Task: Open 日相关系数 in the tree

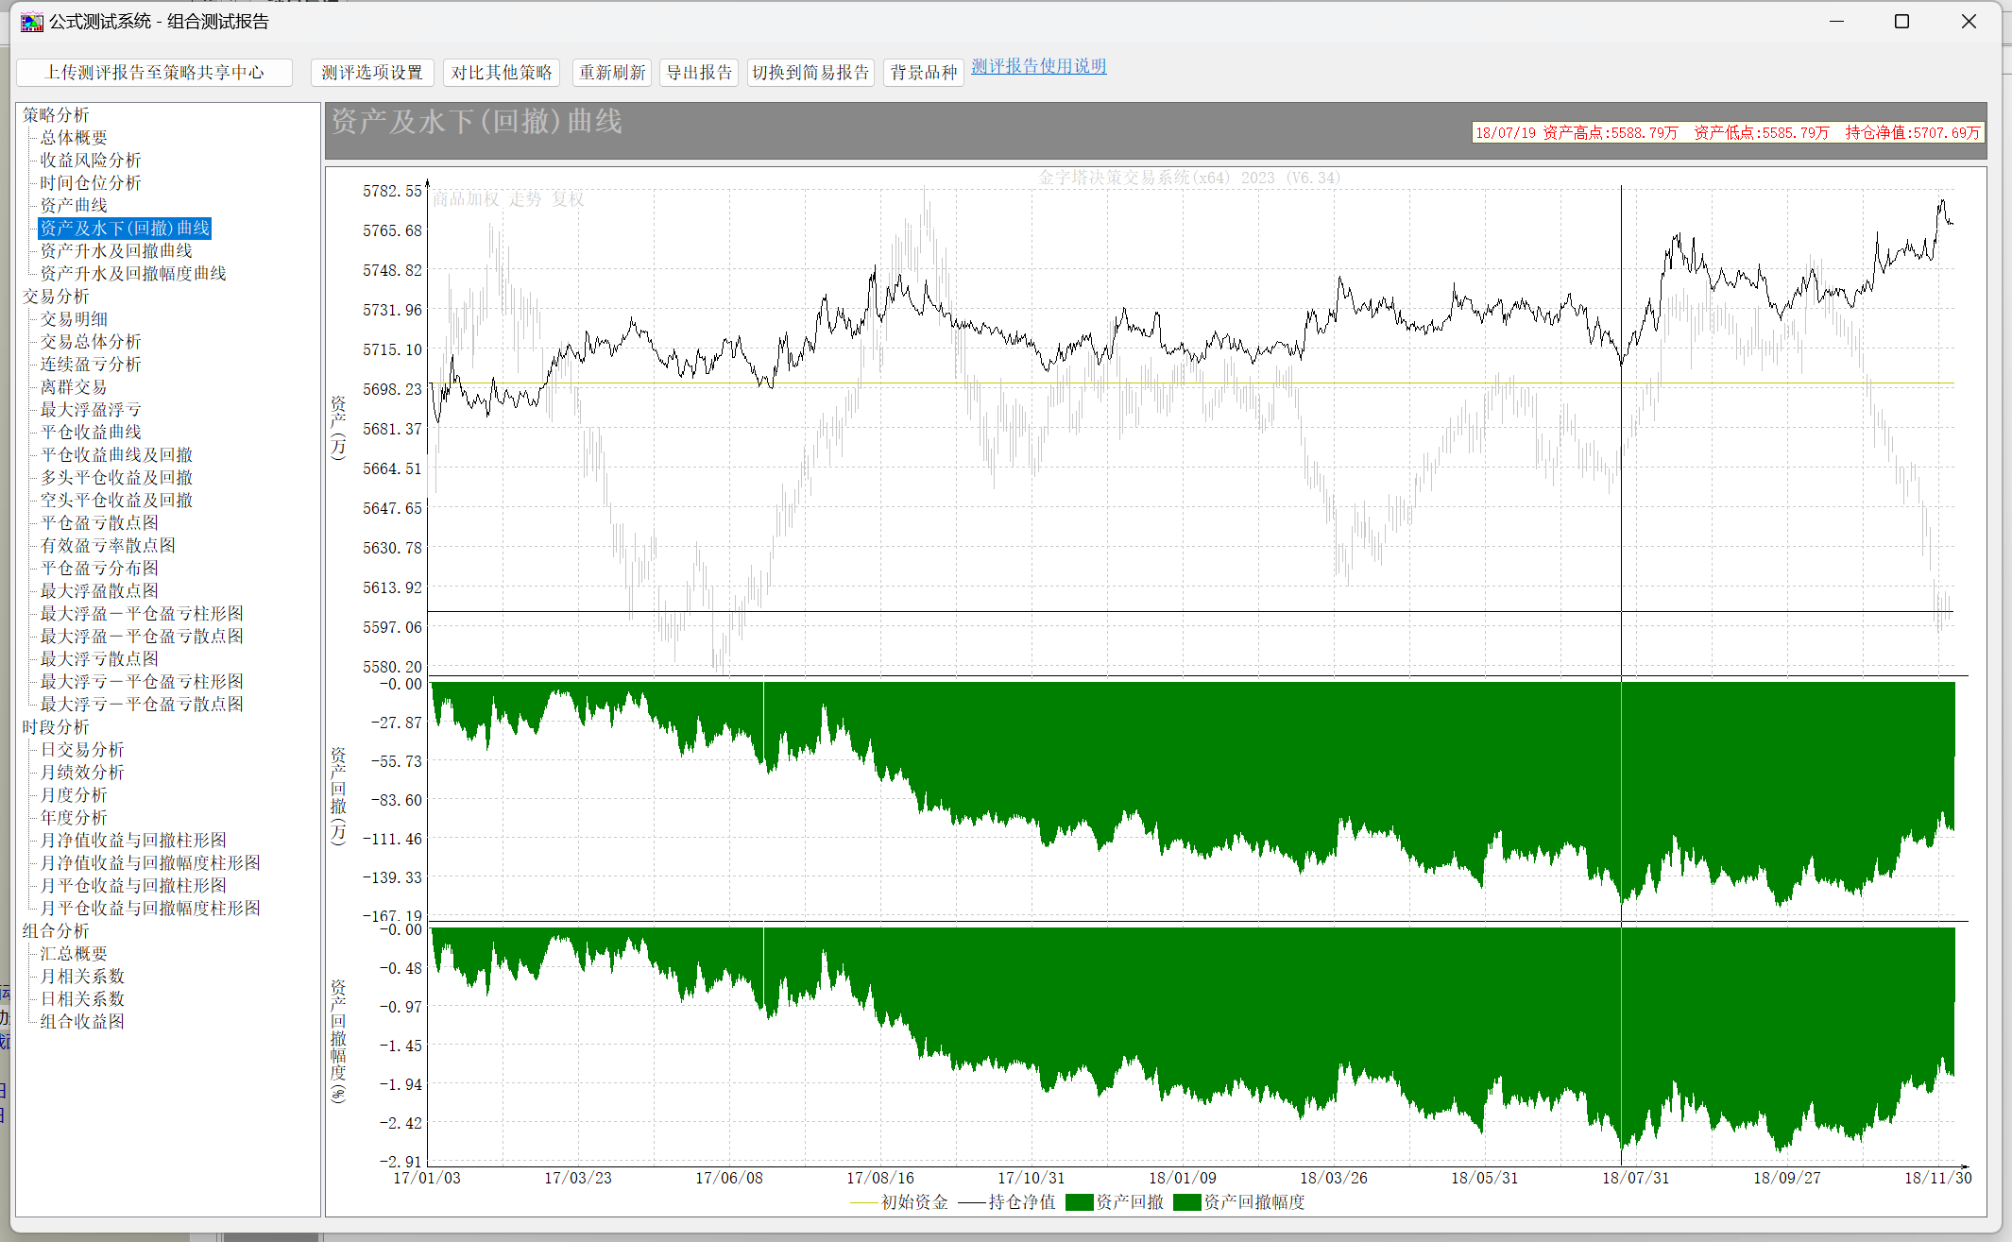Action: pyautogui.click(x=82, y=998)
